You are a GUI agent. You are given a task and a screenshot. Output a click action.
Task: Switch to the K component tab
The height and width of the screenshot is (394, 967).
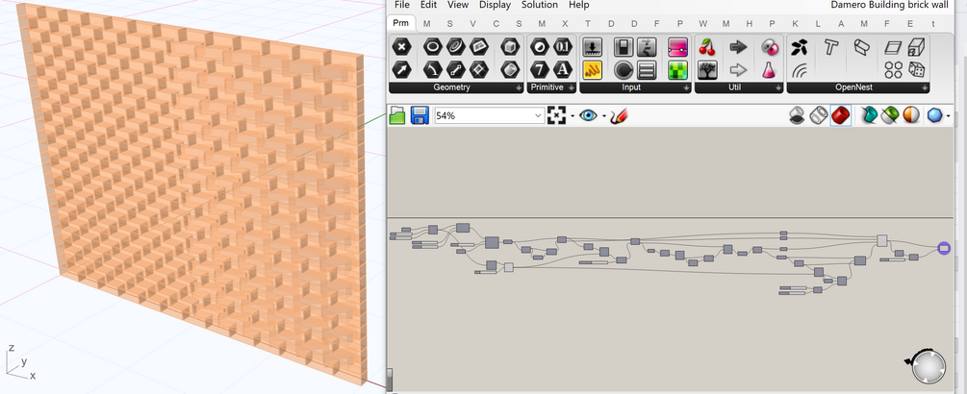coord(796,24)
